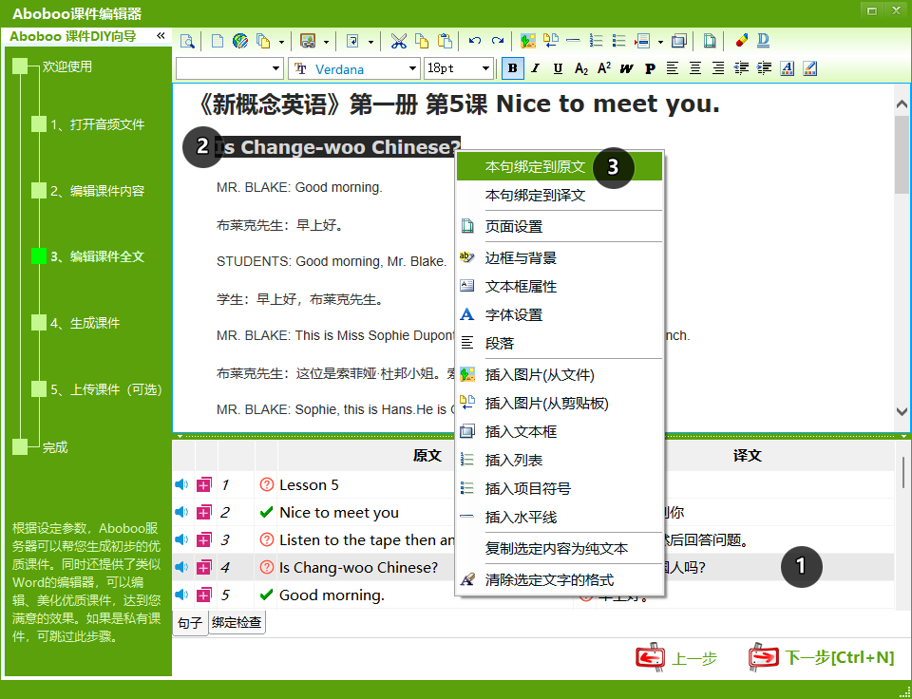Image resolution: width=912 pixels, height=699 pixels.
Task: Click wizard step 4、生成课件
Action: coord(85,323)
